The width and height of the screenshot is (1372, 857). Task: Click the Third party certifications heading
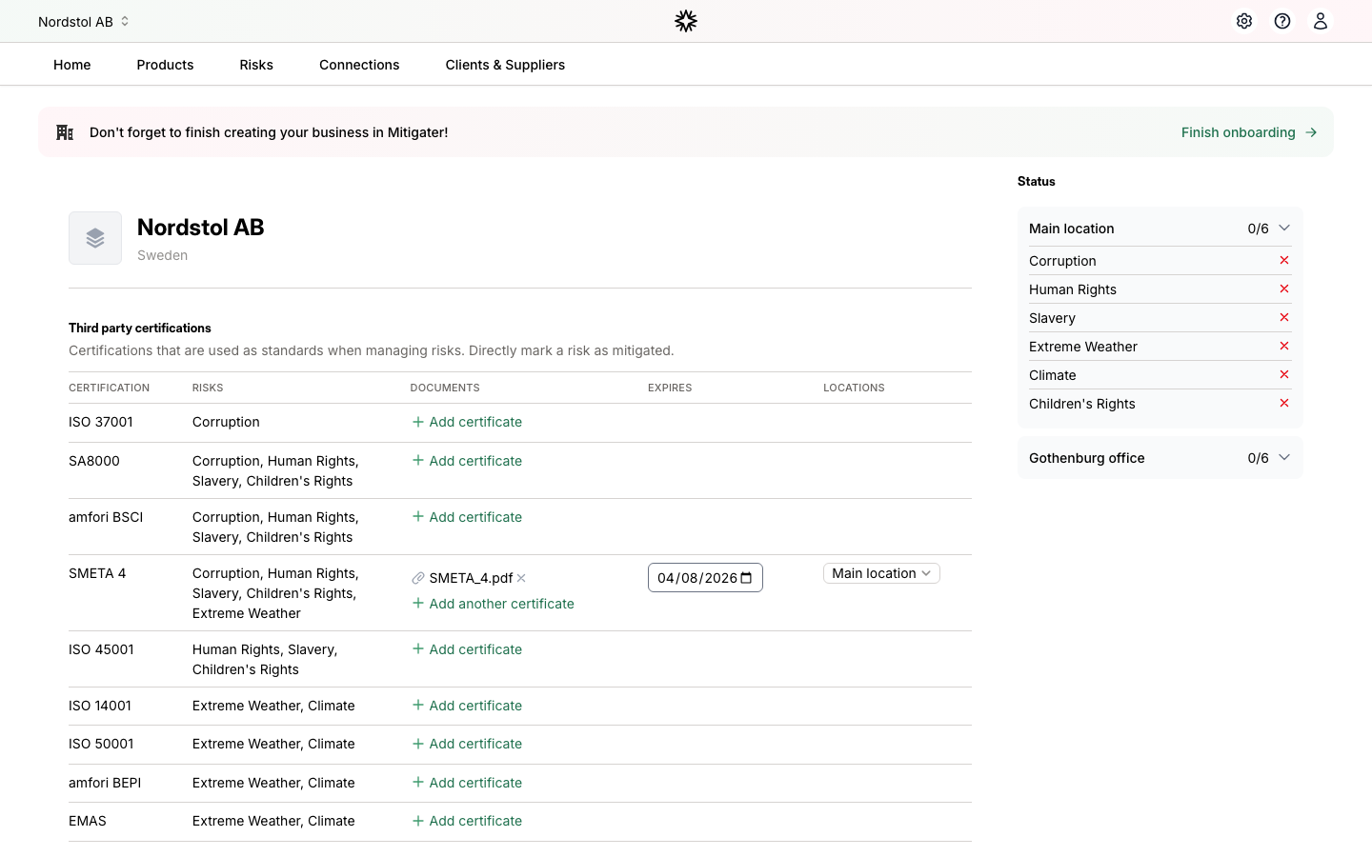(140, 328)
